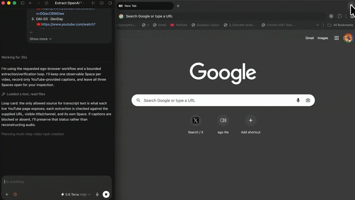
Task: Focus the Do anything prompt field
Action: coord(56,182)
